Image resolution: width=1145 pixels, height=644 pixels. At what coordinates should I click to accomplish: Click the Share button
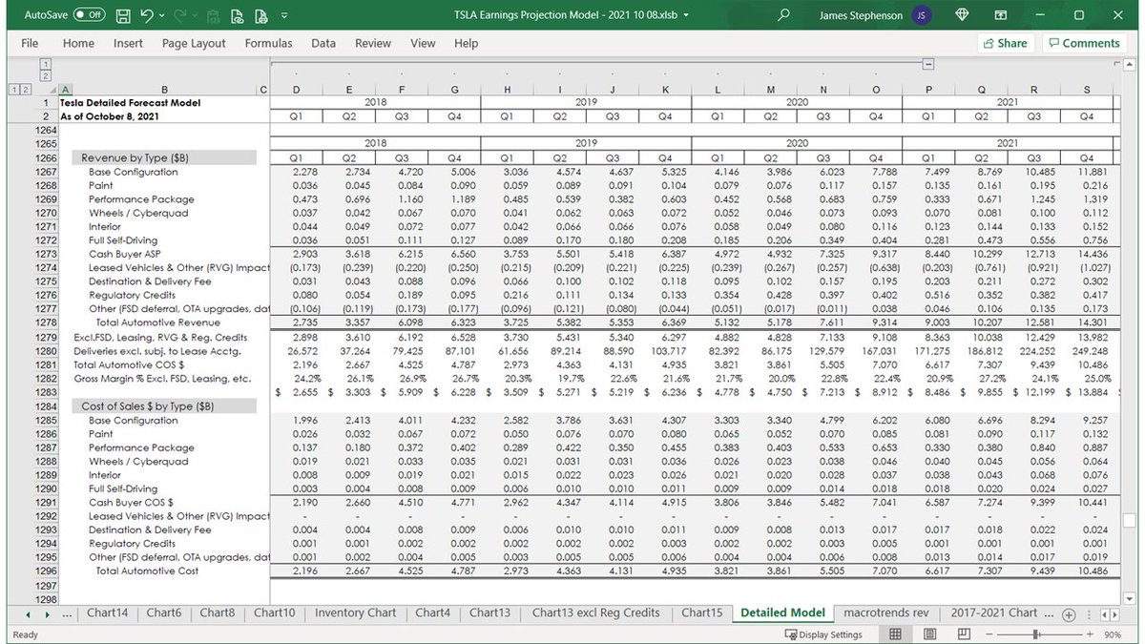(1005, 43)
